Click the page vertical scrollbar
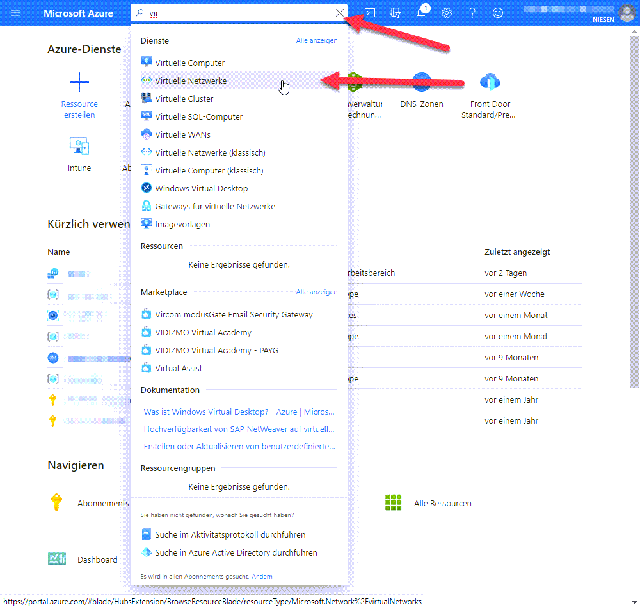 [634, 212]
